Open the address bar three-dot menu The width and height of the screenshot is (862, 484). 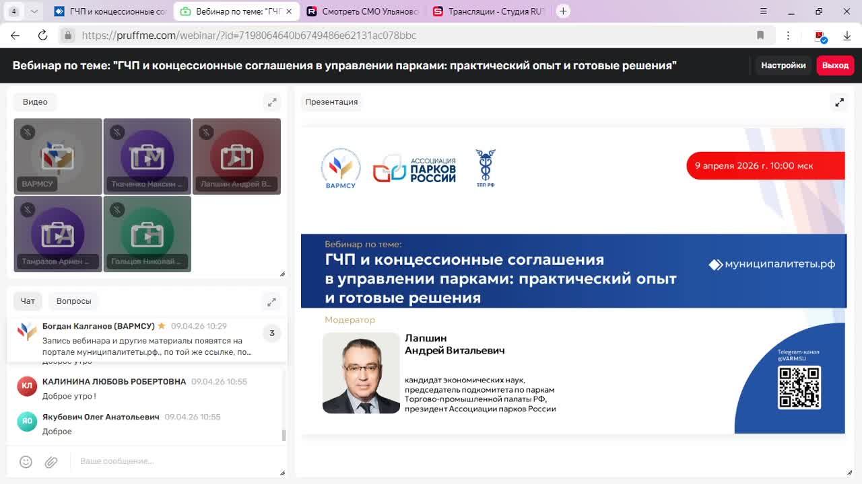tap(788, 36)
